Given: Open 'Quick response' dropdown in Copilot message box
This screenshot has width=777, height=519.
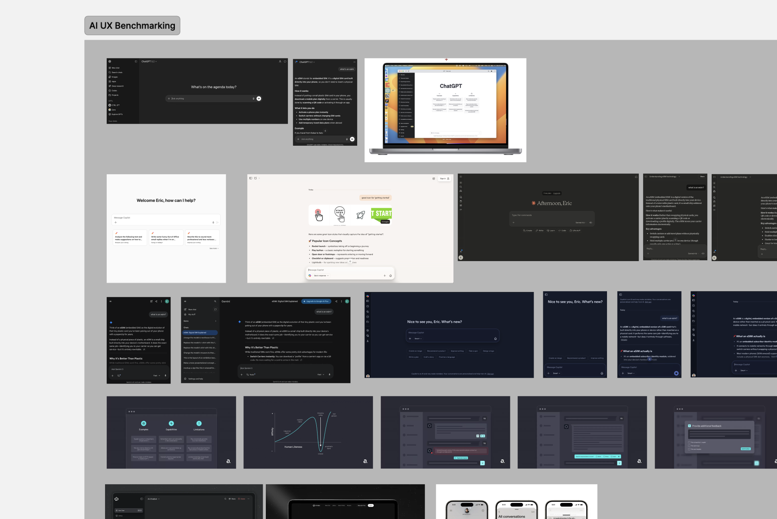Looking at the screenshot, I should pyautogui.click(x=321, y=276).
